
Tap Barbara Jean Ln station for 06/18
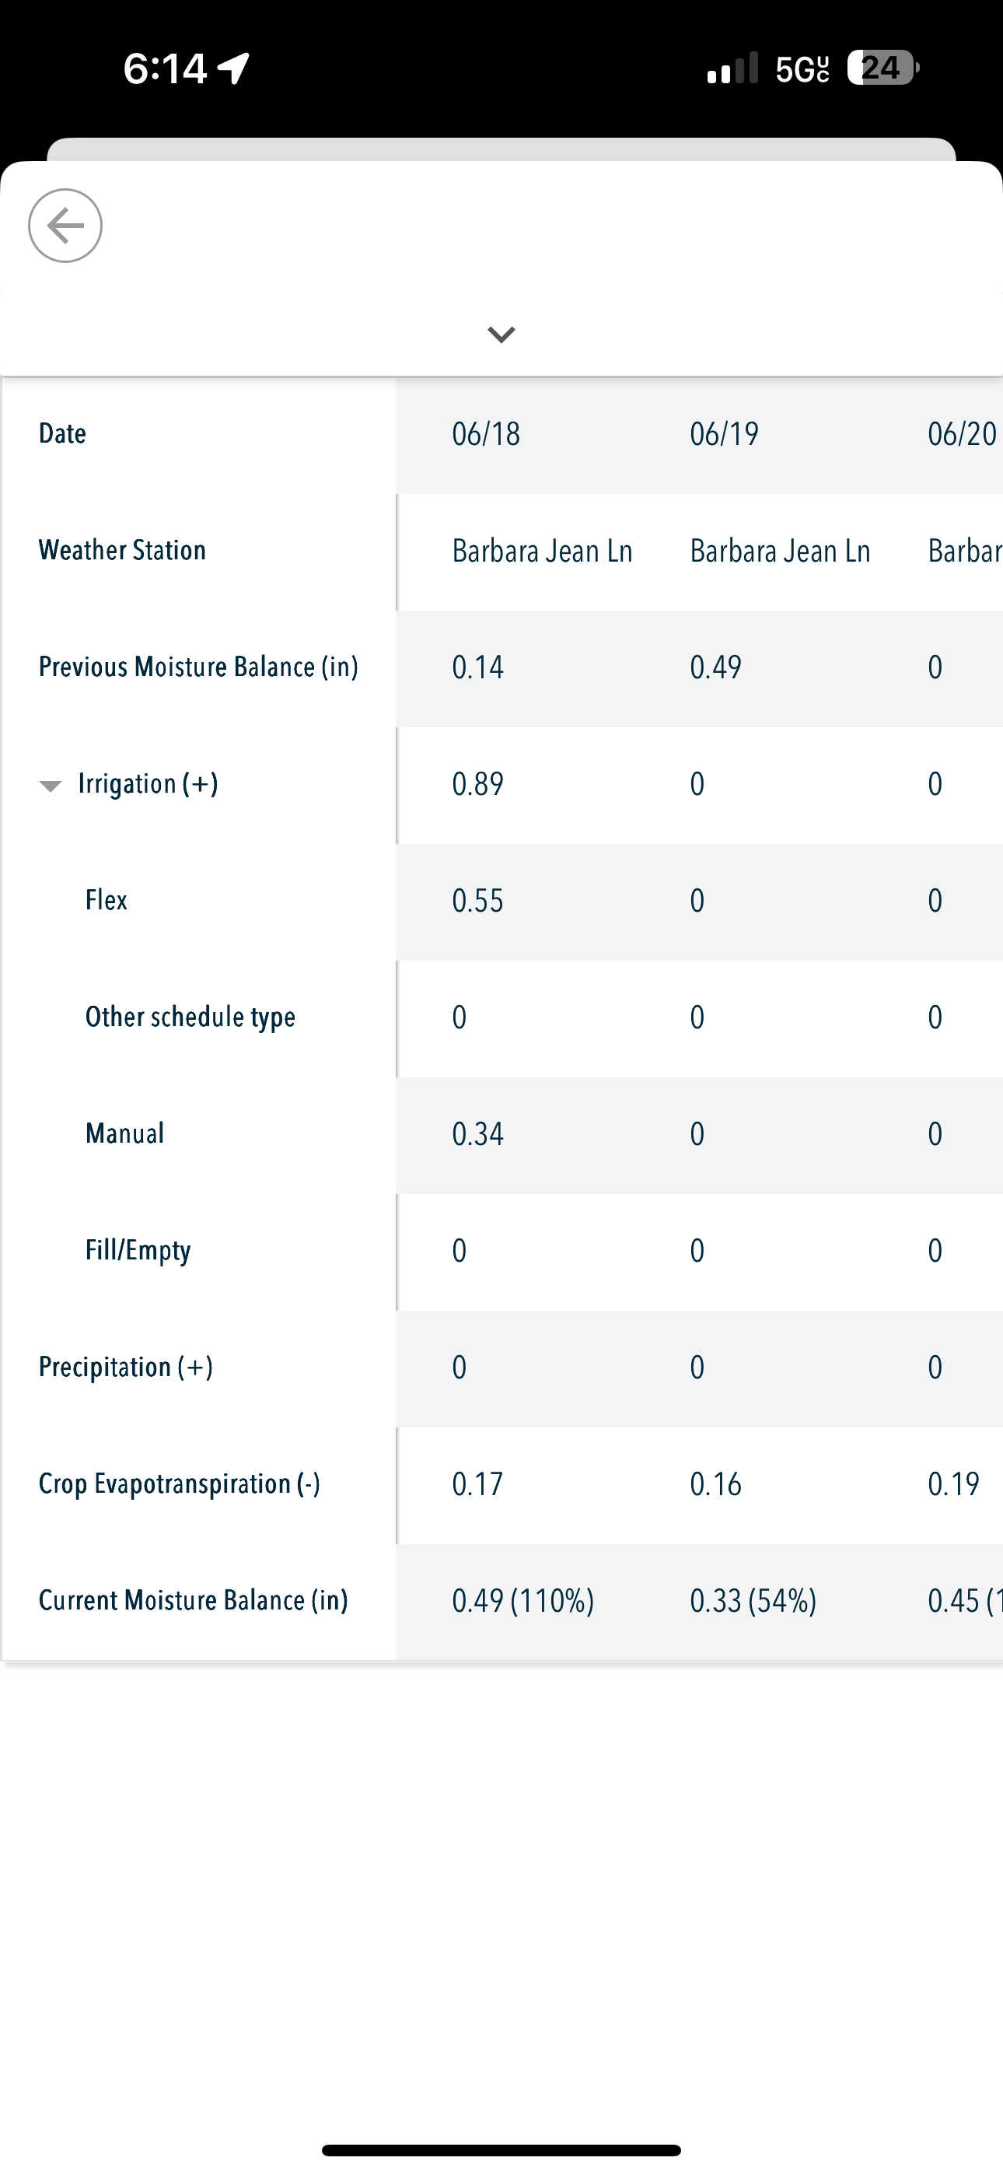click(542, 551)
